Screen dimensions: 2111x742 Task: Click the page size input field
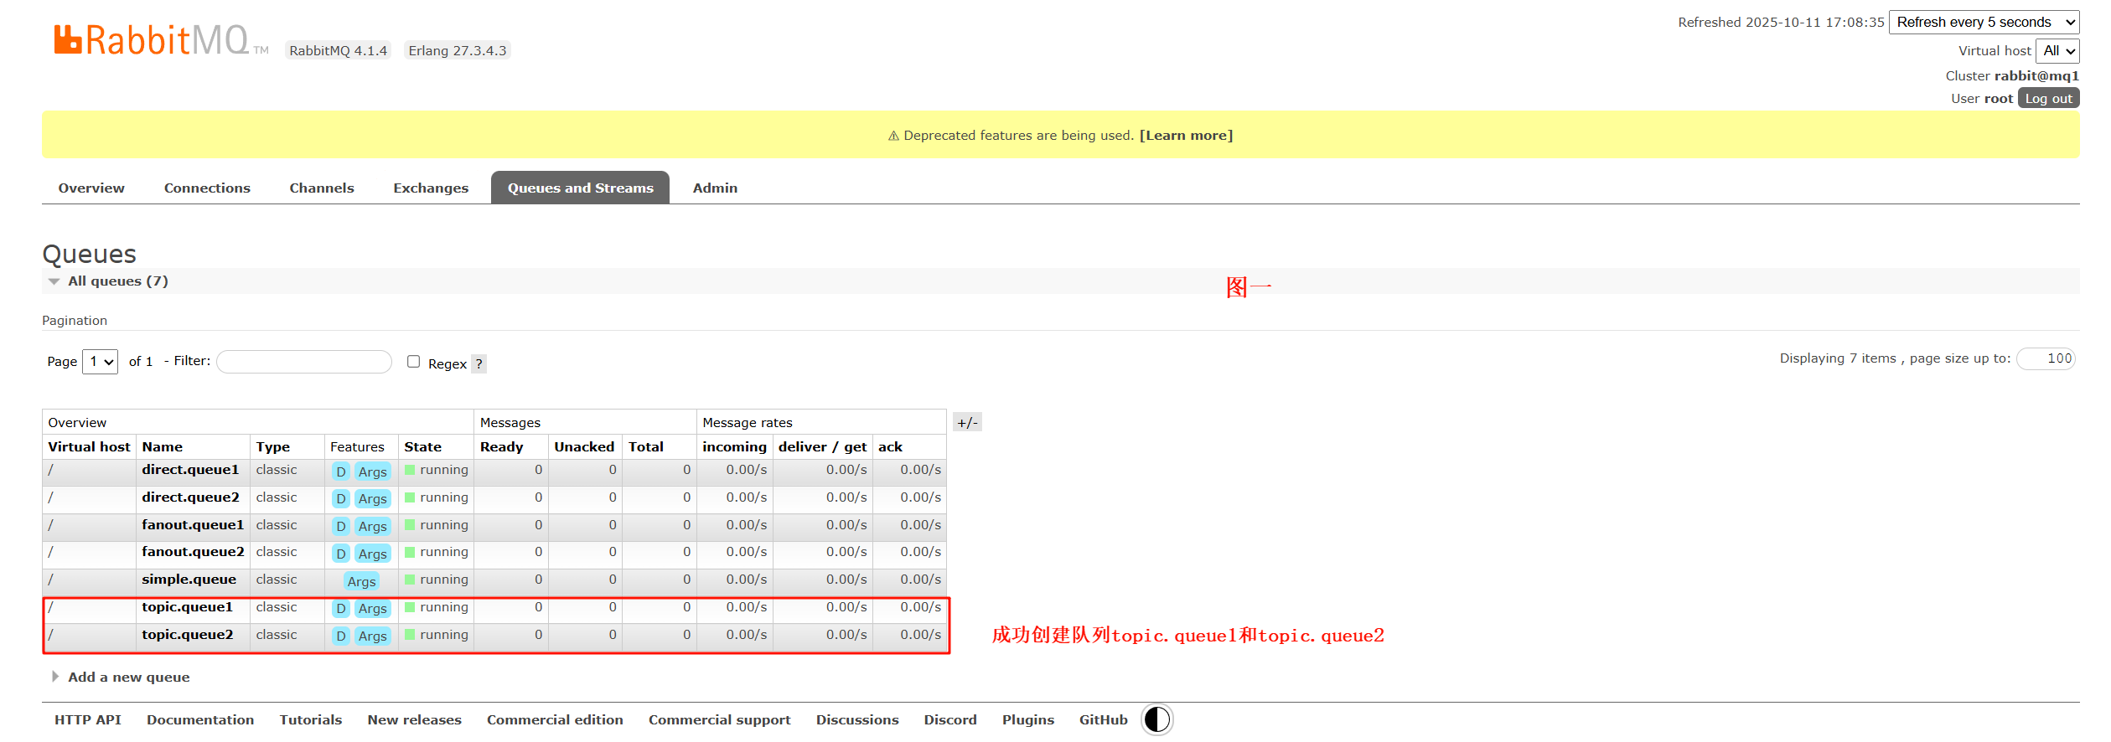[x=2046, y=358]
